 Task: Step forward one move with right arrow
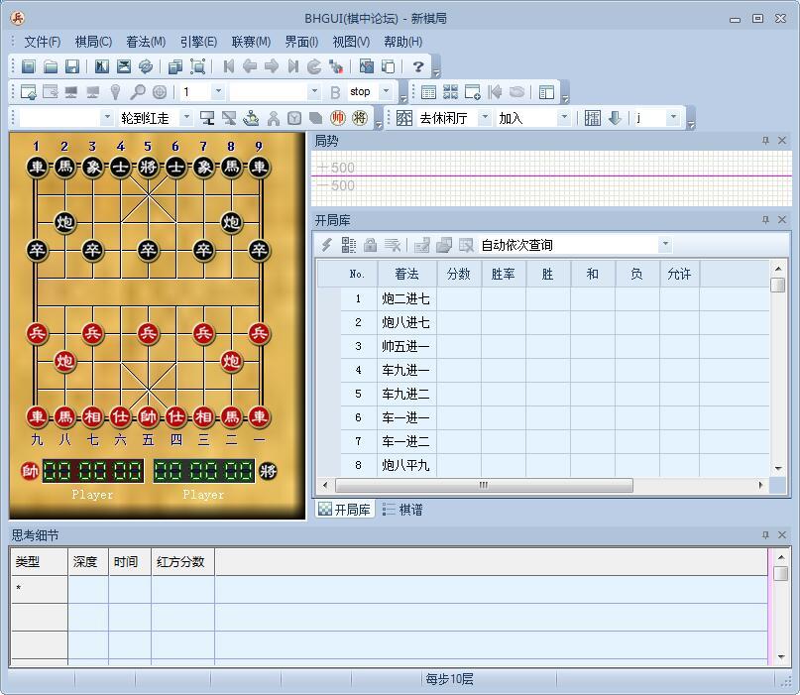point(272,66)
